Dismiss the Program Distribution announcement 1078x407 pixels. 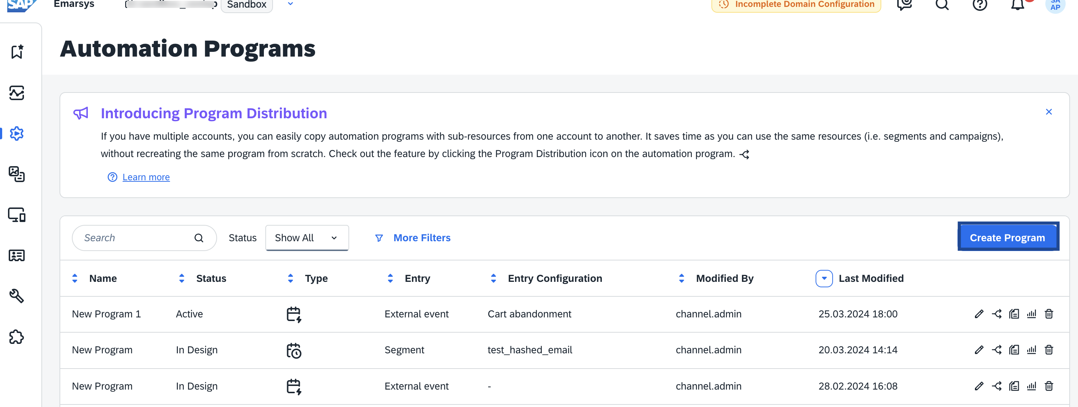1048,112
